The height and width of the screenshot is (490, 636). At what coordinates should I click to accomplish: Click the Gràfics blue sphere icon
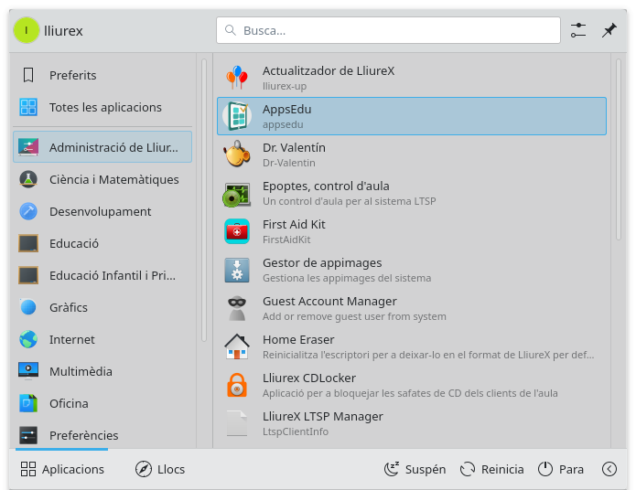click(x=28, y=307)
